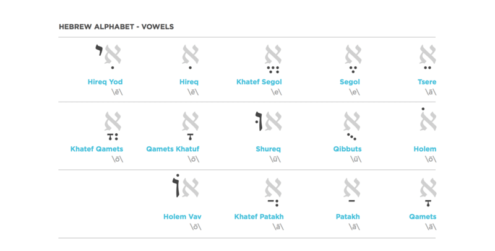Open the Holem Vav link

click(183, 217)
